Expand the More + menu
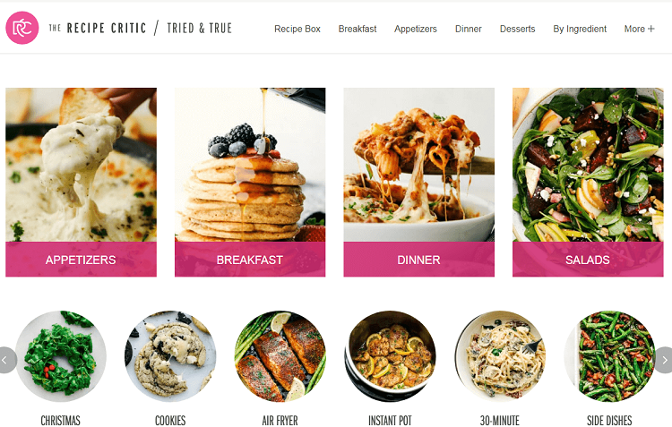The height and width of the screenshot is (427, 672). point(639,29)
